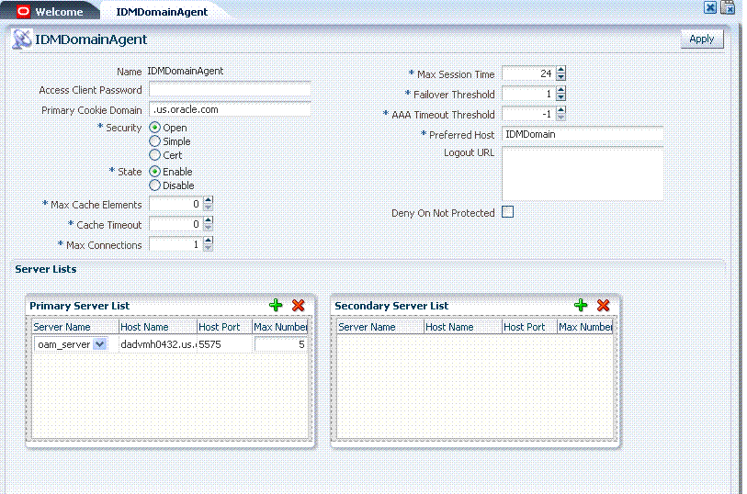Close all tabs icon
The height and width of the screenshot is (494, 747).
728,7
